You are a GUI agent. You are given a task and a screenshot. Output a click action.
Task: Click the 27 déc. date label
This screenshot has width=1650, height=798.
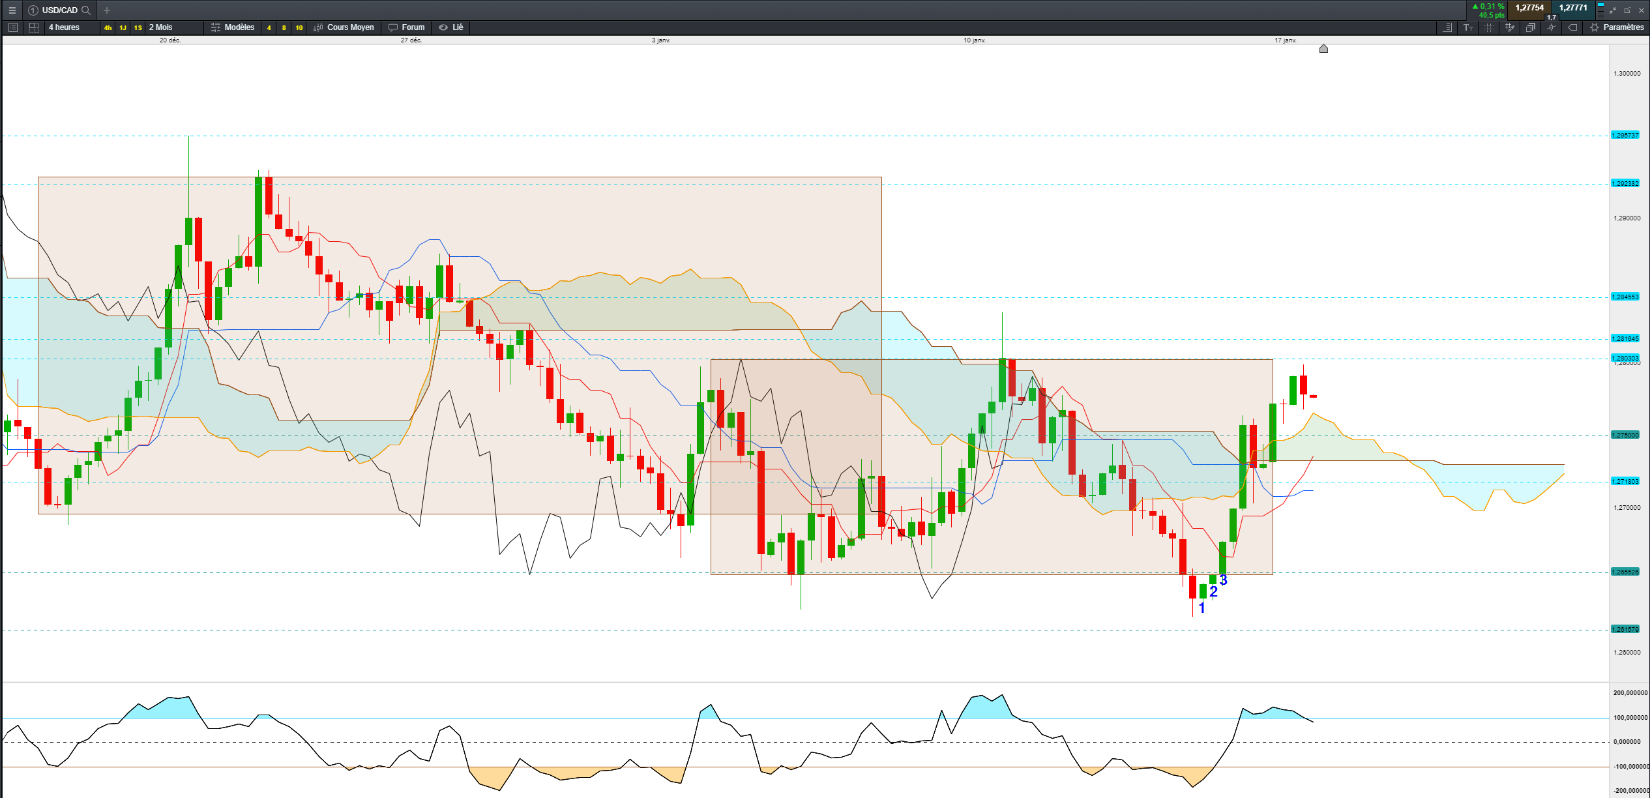[411, 40]
